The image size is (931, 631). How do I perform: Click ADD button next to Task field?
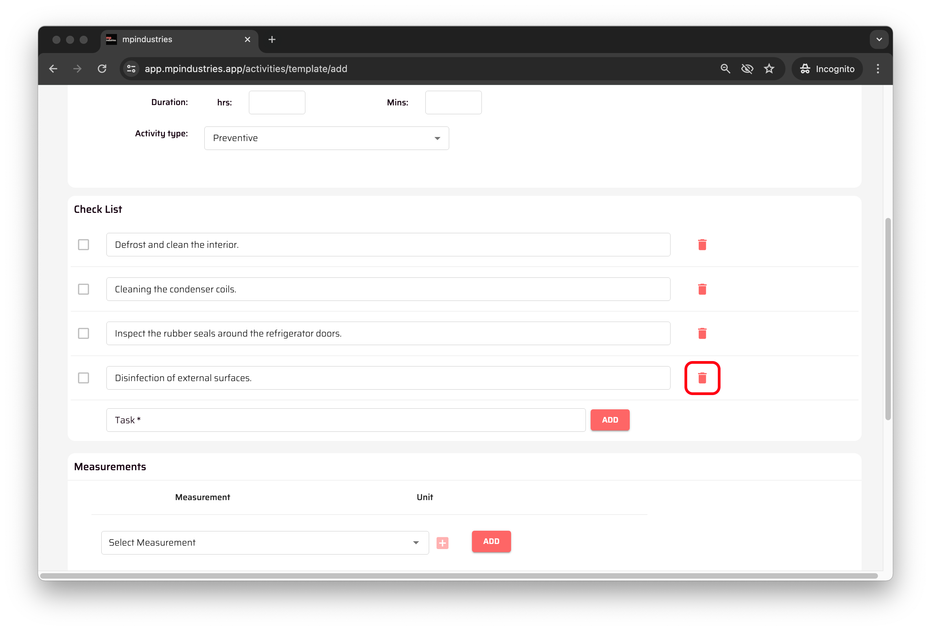pyautogui.click(x=610, y=420)
